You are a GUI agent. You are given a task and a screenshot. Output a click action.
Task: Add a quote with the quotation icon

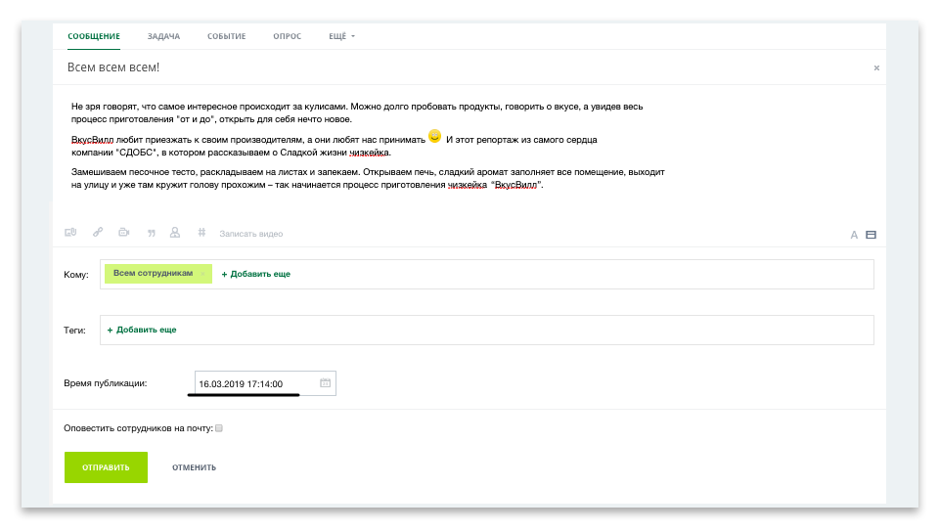pos(151,233)
